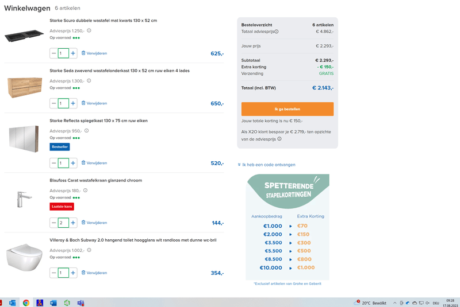
Task: Remove Storke Scuro wastafel via Verwijderen
Action: tap(94, 53)
